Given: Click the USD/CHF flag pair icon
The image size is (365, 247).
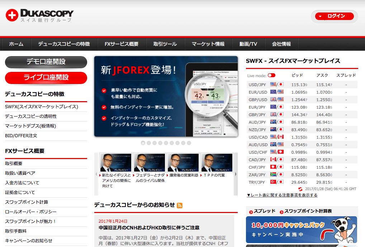Looking at the screenshot, I should 277,152.
